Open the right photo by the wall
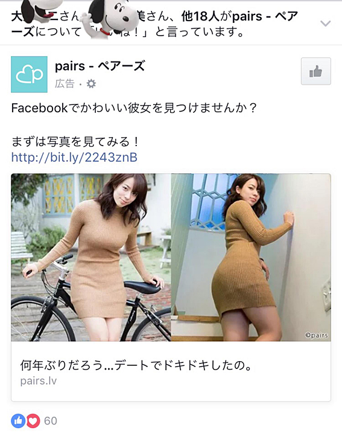Screen dimensions: 342x436 pyautogui.click(x=251, y=257)
